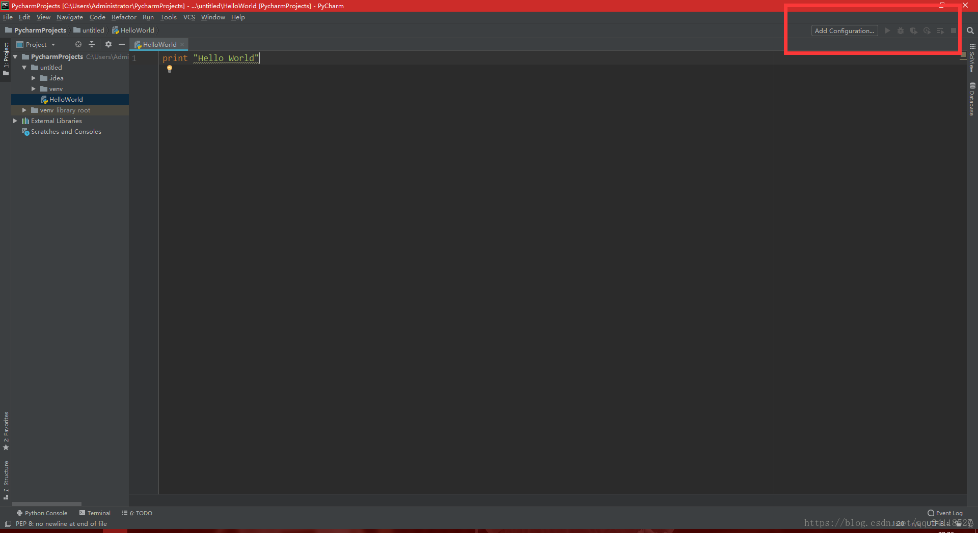This screenshot has height=533, width=978.
Task: Click inside the "Hello World" string in editor
Action: [226, 58]
